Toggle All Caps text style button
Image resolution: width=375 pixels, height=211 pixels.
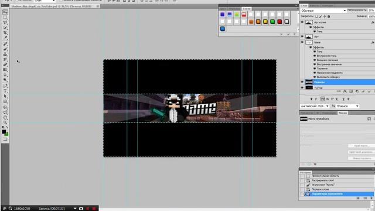tap(323, 99)
